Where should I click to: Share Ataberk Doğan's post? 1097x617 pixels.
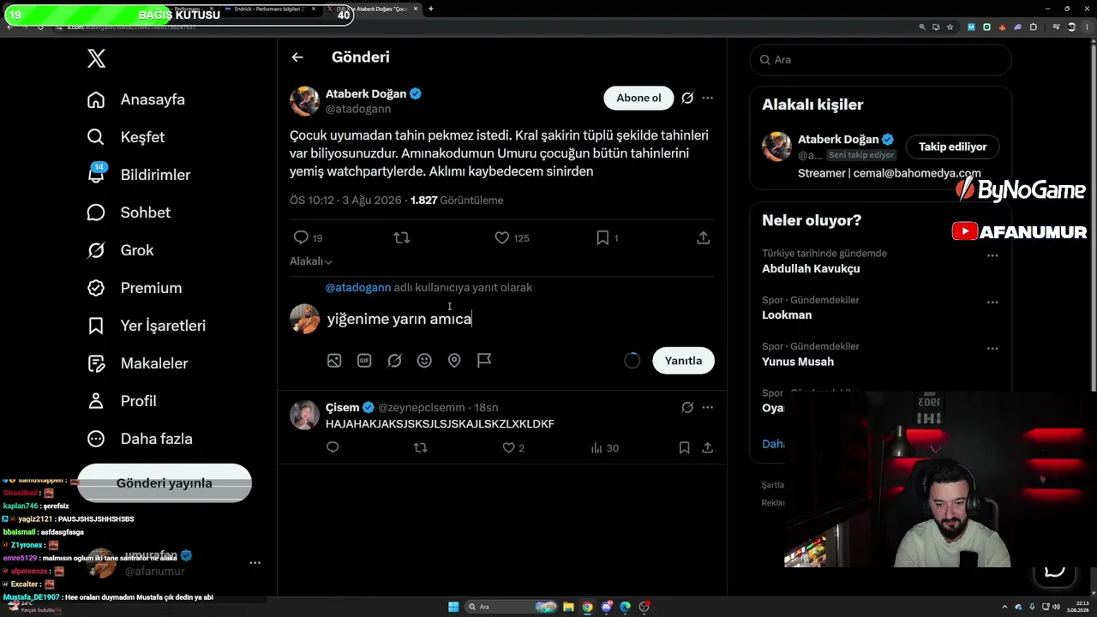click(704, 237)
